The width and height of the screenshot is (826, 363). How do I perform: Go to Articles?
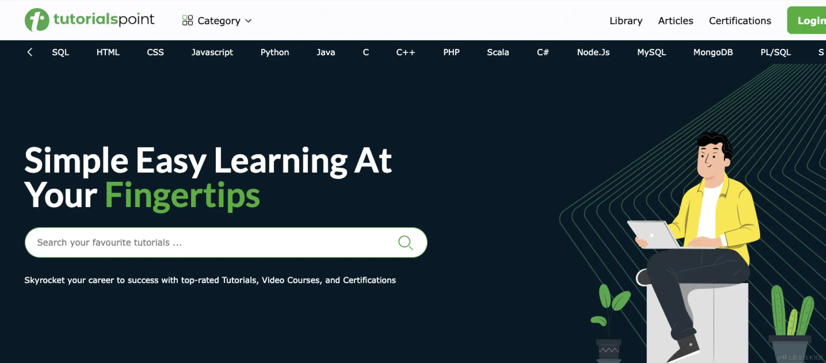click(x=675, y=21)
